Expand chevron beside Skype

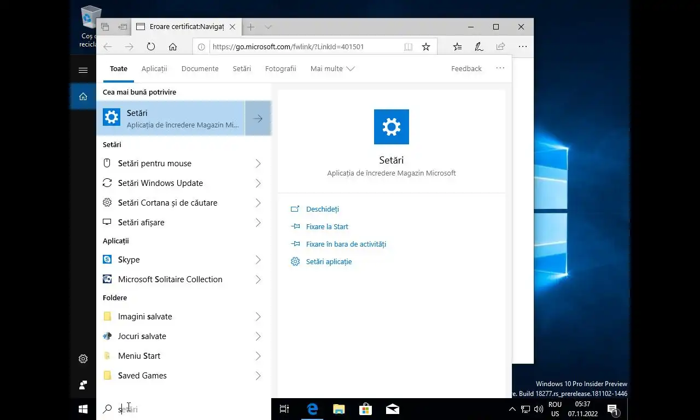coord(258,260)
